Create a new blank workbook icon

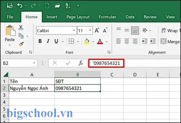pos(47,6)
